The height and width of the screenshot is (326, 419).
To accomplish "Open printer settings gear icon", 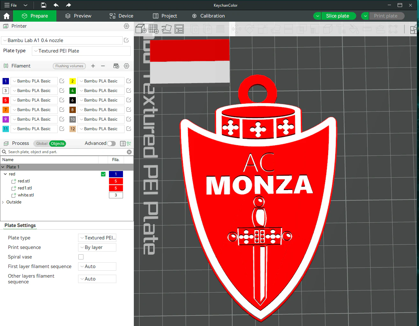I will (126, 26).
